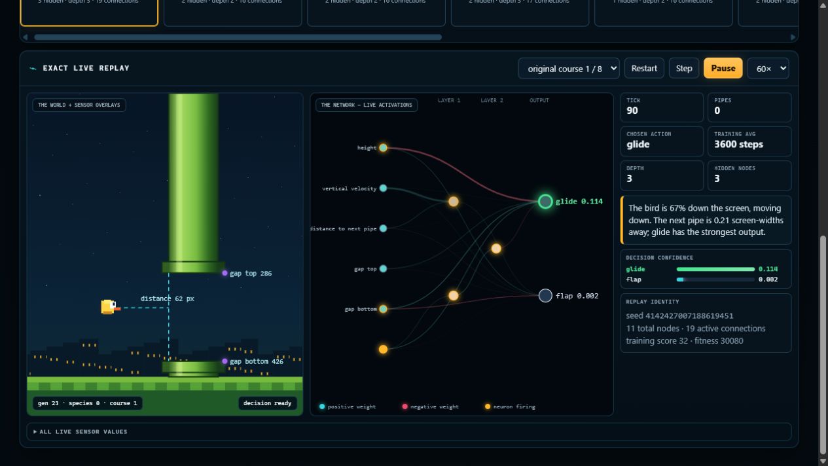Select the highlighted 19 connections genome card
This screenshot has width=828, height=466.
(89, 12)
